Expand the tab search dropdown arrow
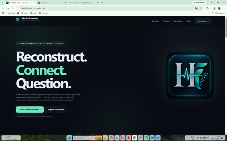The height and width of the screenshot is (141, 227). click(x=3, y=3)
